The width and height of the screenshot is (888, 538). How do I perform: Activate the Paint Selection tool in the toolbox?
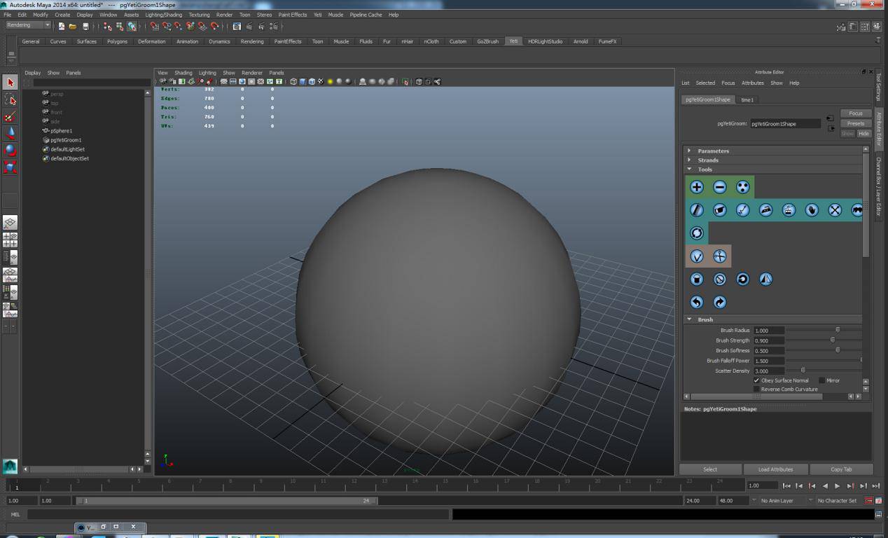[x=10, y=116]
